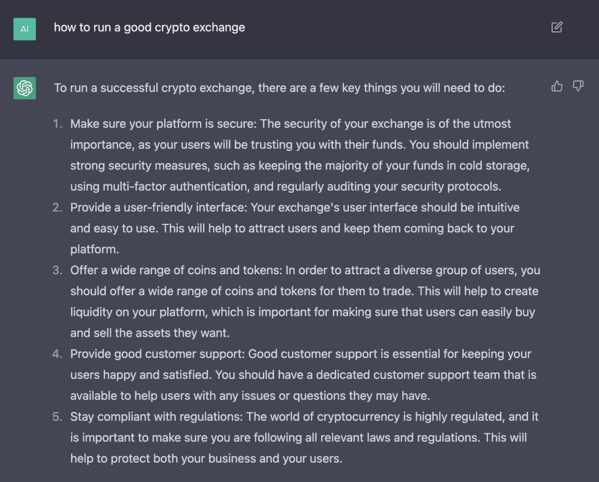Click list number 3 marker
The width and height of the screenshot is (599, 482).
[x=57, y=270]
